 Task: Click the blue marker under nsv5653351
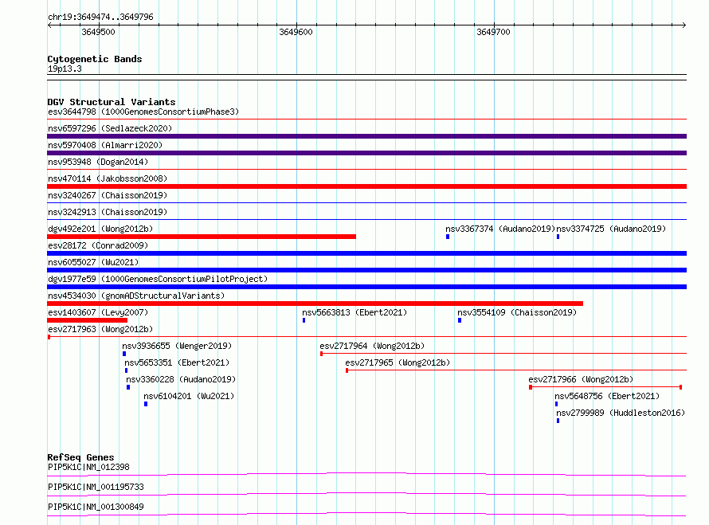pos(126,370)
